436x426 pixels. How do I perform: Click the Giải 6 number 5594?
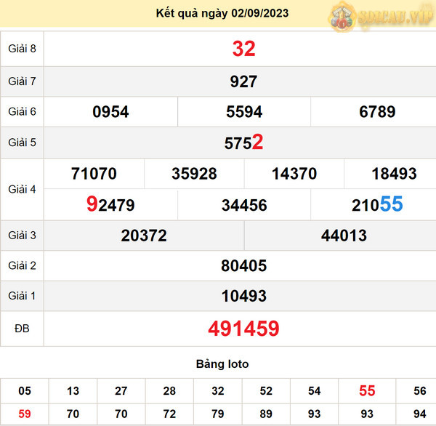tap(244, 112)
